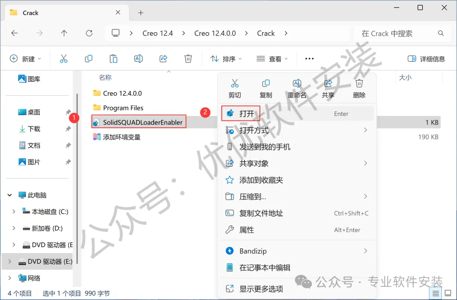
Task: Click Crack breadcrumb segment
Action: pyautogui.click(x=266, y=33)
